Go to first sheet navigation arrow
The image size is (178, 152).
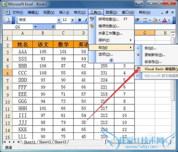pyautogui.click(x=5, y=142)
